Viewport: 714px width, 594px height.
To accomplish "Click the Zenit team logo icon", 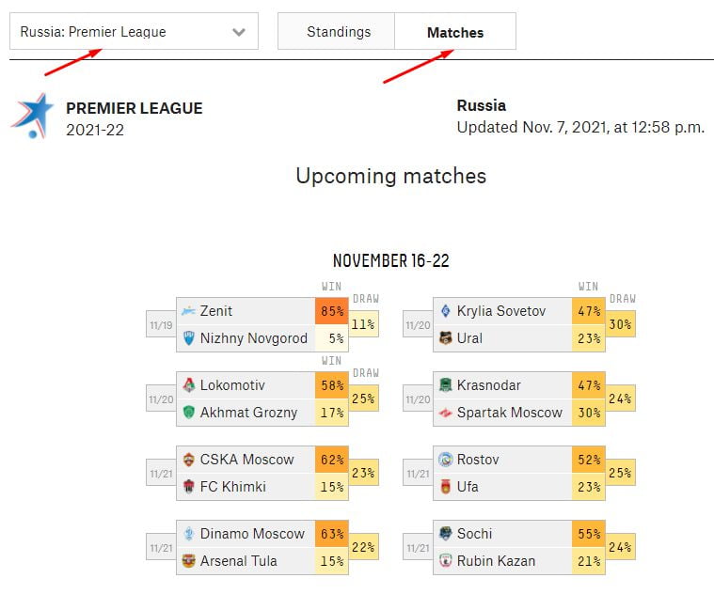I will point(188,311).
